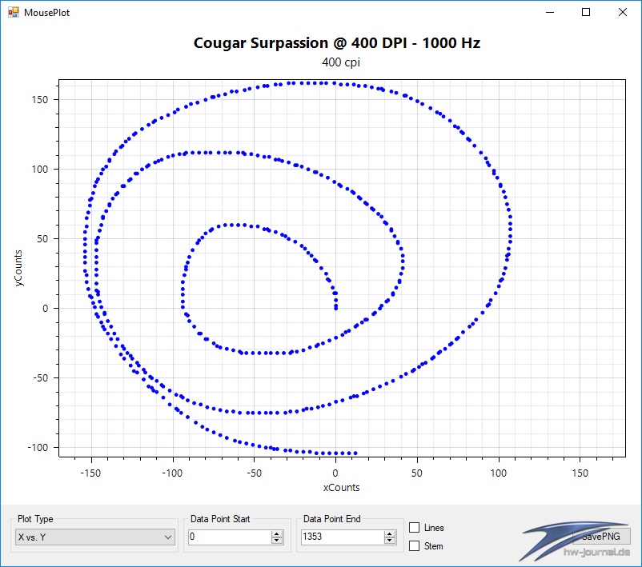Click the Data Point End input field
The width and height of the screenshot is (642, 567).
[343, 537]
